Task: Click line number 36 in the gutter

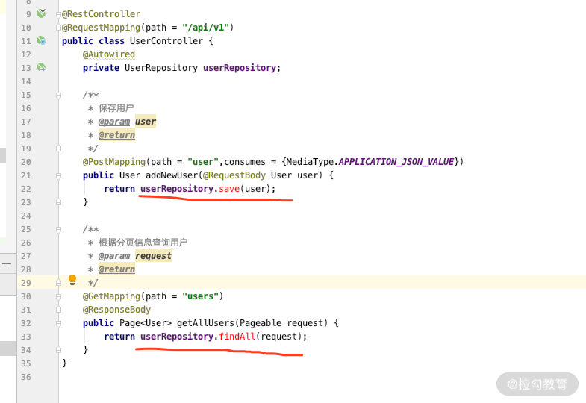Action: tap(26, 377)
